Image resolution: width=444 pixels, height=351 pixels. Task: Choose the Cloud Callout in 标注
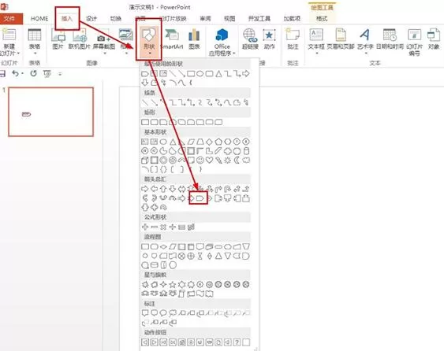click(173, 313)
